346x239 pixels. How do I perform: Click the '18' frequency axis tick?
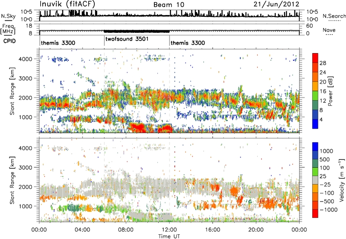click(x=29, y=26)
